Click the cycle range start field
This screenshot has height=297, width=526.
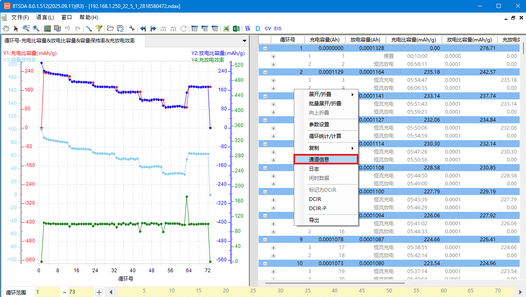(x=47, y=292)
